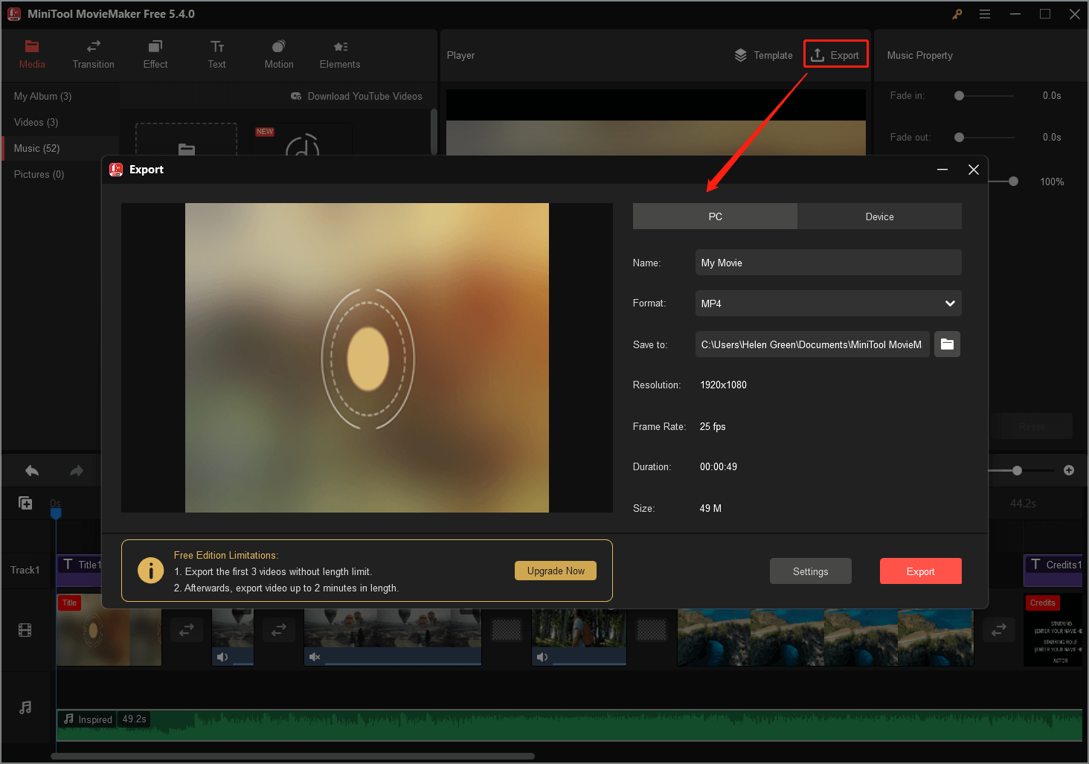
Task: Select Music (52) in sidebar
Action: coord(60,148)
